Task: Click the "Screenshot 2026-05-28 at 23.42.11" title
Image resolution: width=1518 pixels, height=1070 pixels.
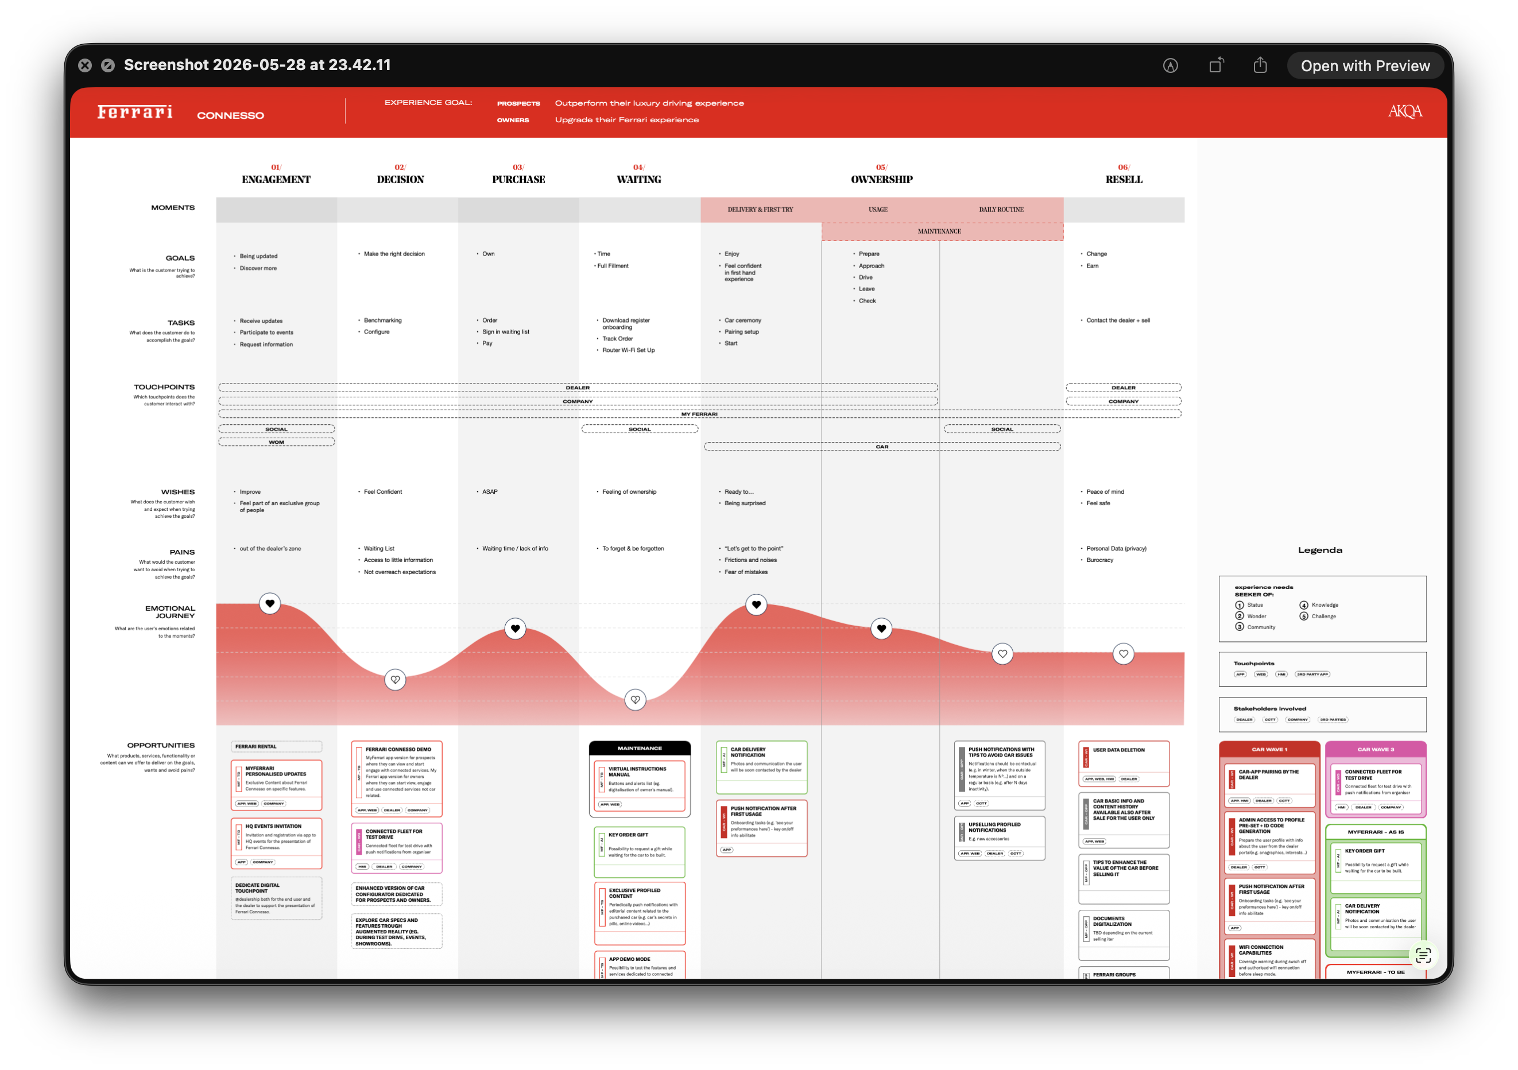Action: click(x=257, y=65)
